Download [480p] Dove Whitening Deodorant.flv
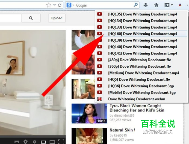 (142, 60)
